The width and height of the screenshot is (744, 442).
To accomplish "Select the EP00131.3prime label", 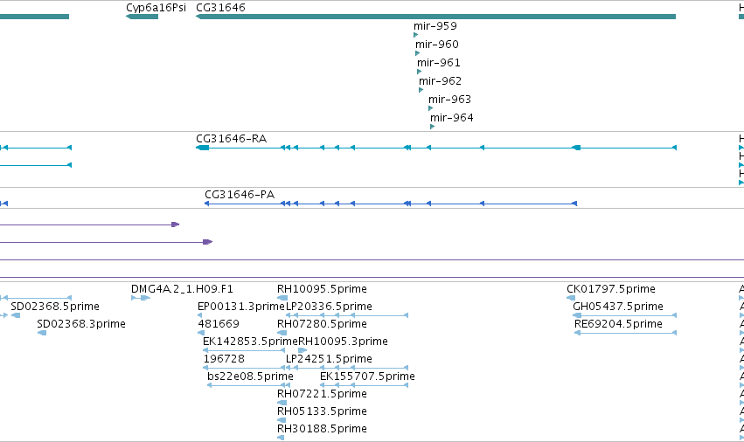I will (241, 307).
